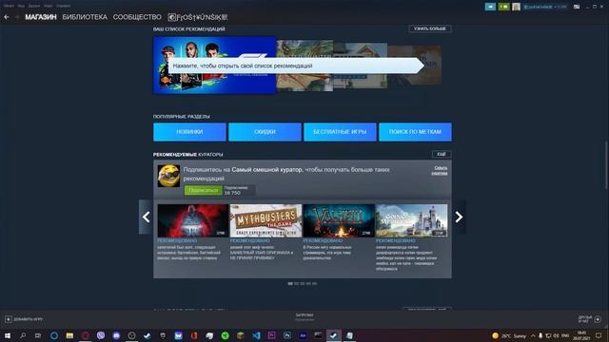Open Task View on the taskbar
The image size is (609, 342).
[38, 335]
